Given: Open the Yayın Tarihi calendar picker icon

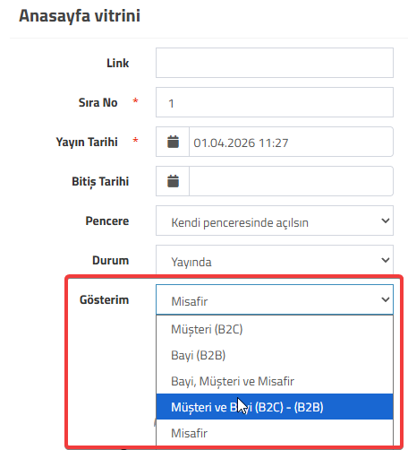Looking at the screenshot, I should [173, 142].
